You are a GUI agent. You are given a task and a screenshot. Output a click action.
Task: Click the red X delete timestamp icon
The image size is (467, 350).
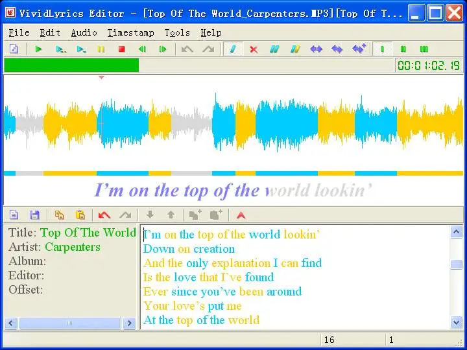tap(254, 49)
